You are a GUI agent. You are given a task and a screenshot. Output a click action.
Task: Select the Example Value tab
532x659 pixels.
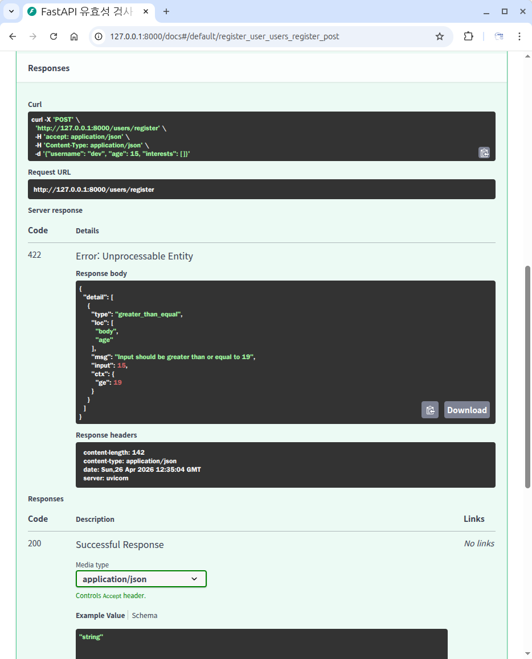click(100, 615)
